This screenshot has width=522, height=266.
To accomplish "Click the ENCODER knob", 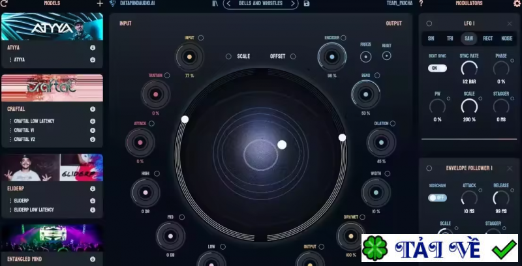I will click(332, 57).
